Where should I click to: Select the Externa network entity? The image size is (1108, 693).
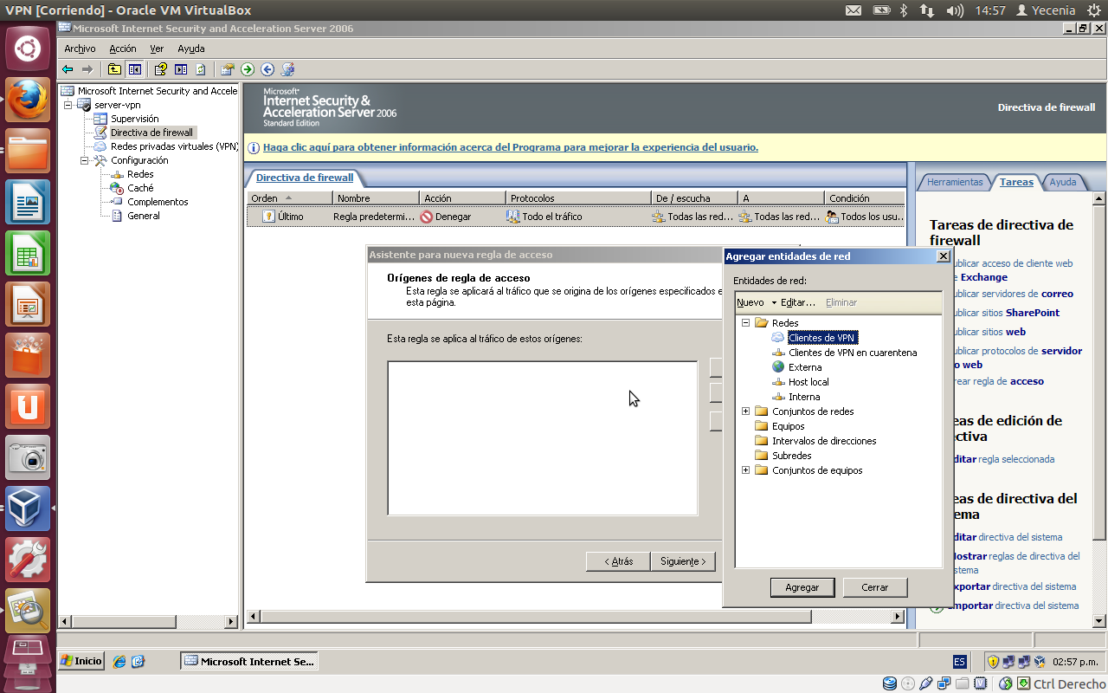tap(805, 367)
